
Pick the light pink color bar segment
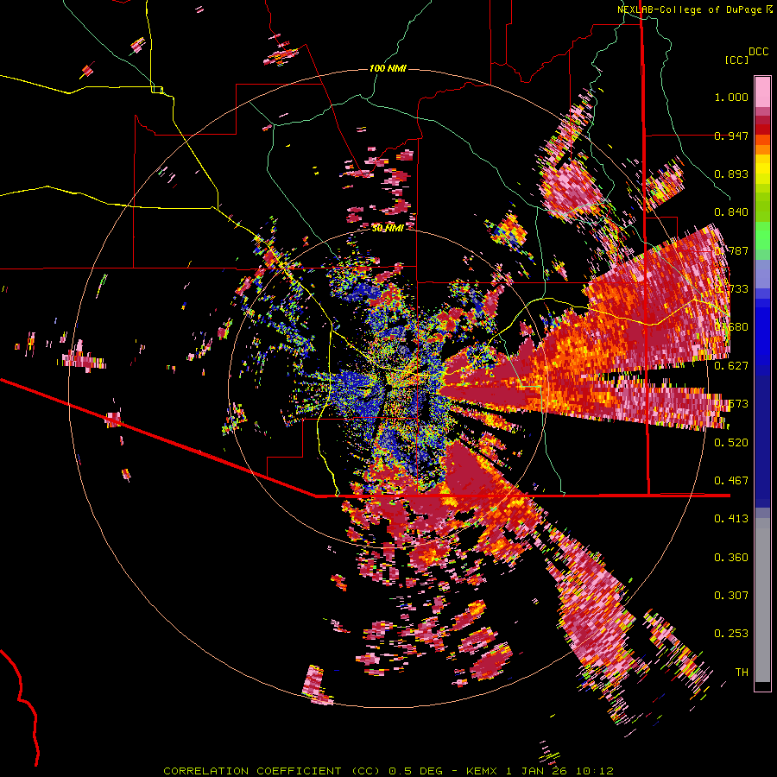(x=762, y=92)
